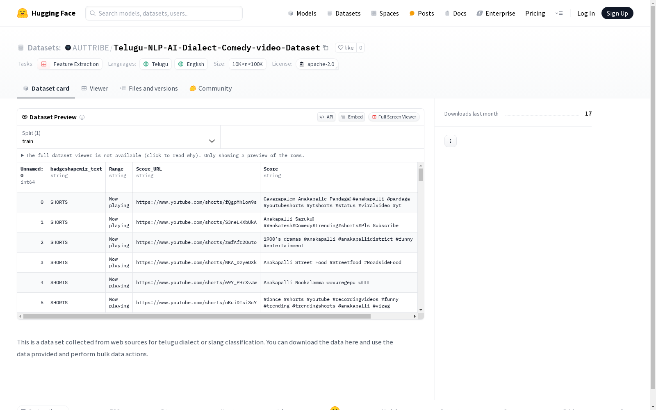Expand the viewer not available notice
The height and width of the screenshot is (410, 656).
163,155
